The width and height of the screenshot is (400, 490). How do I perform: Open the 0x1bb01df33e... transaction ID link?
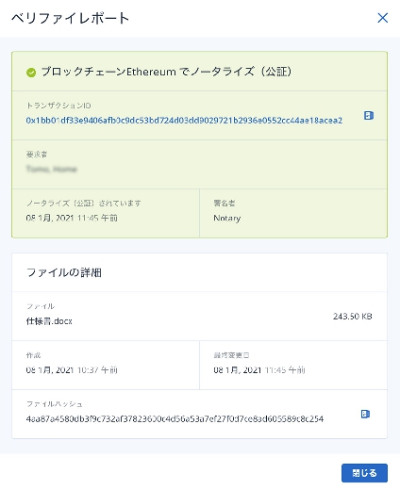click(x=184, y=121)
